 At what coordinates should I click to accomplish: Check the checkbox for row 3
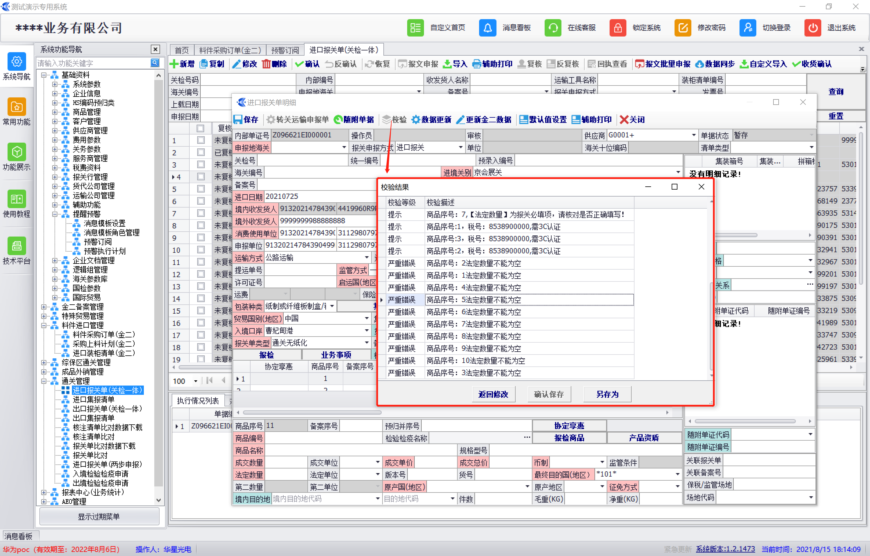tap(201, 164)
